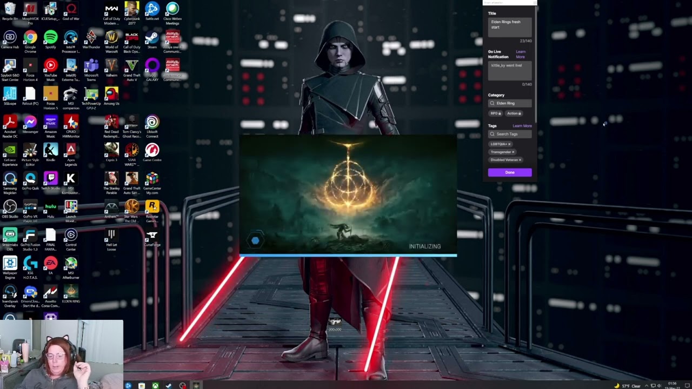
Task: Remove the Transgender tag
Action: (x=513, y=152)
